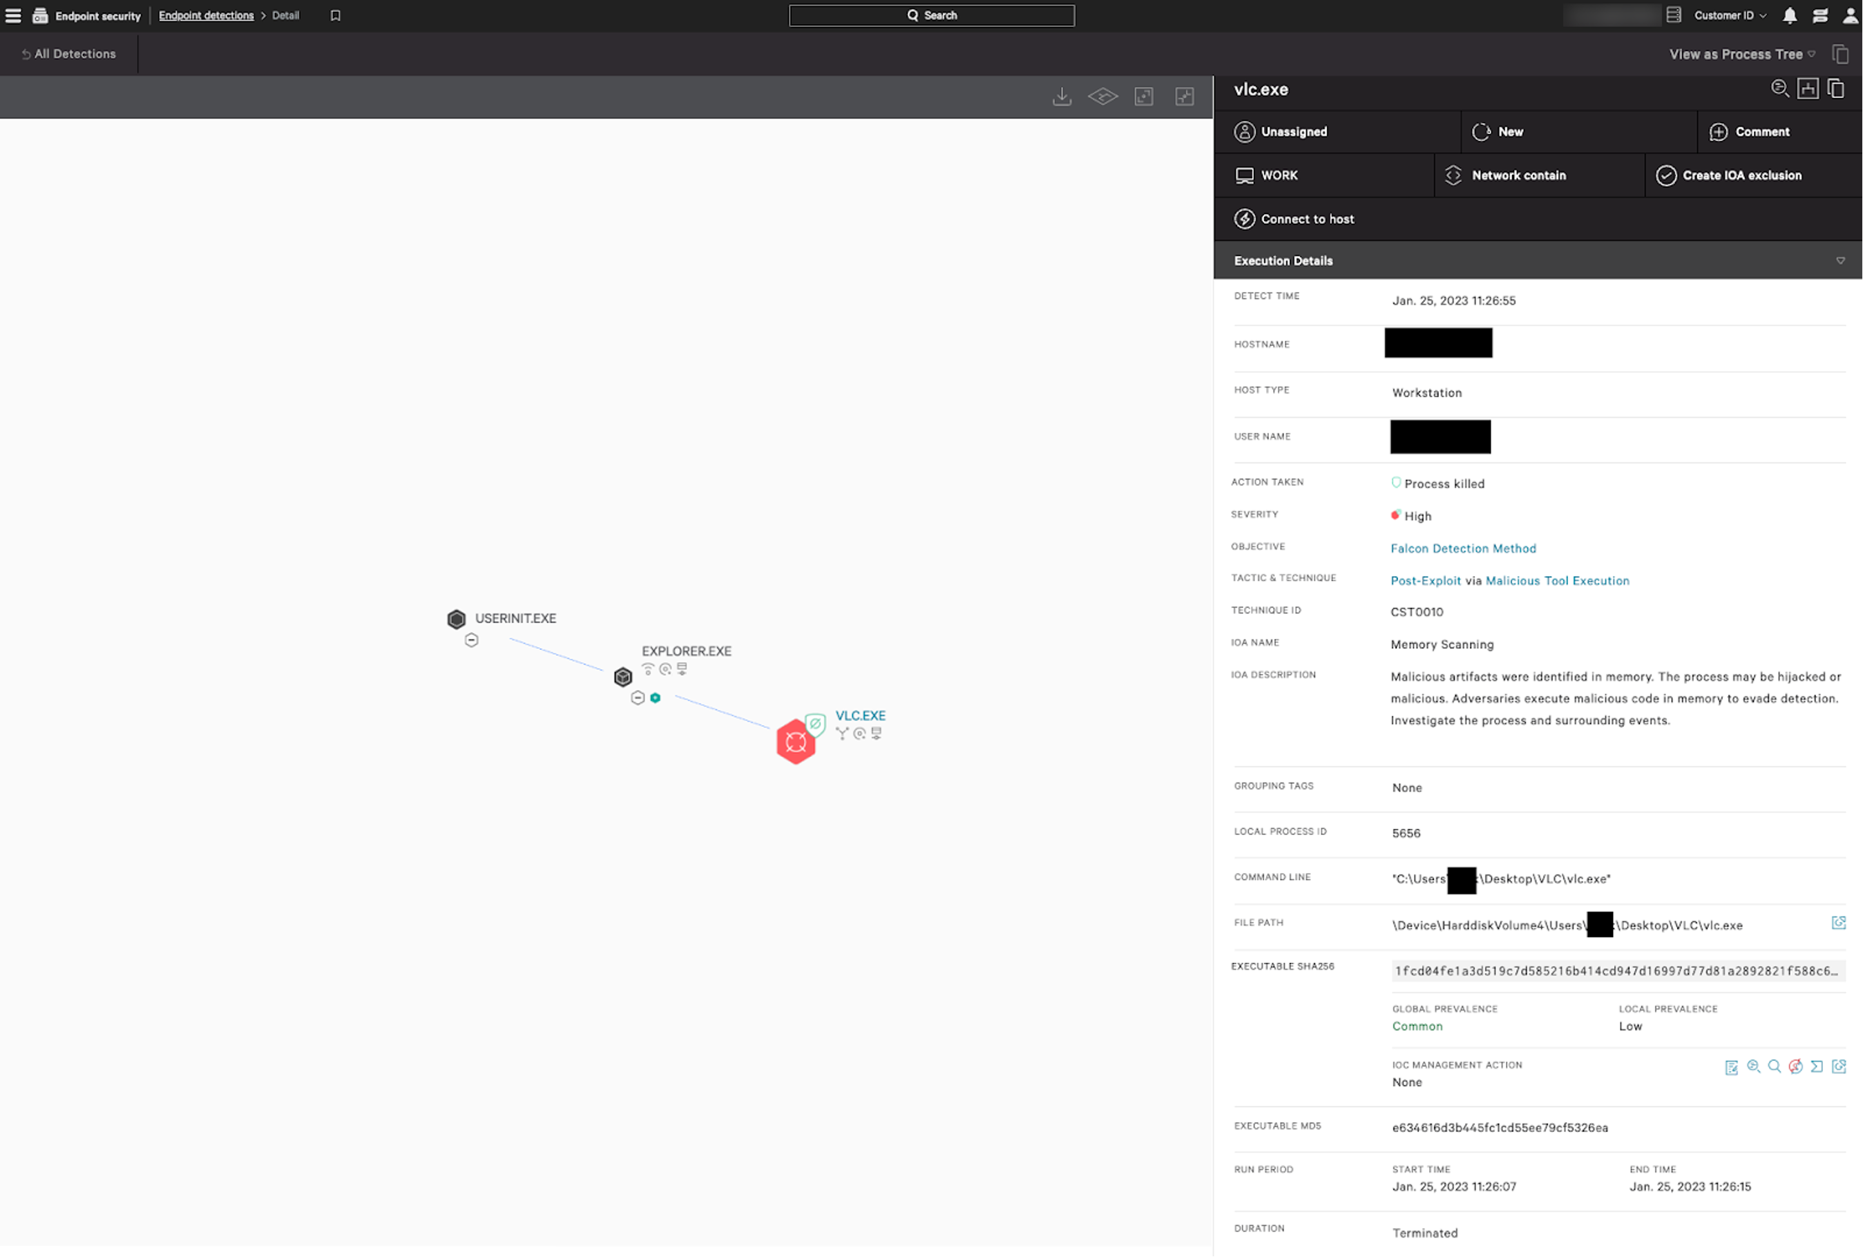Bookmark this detection page
This screenshot has width=1863, height=1257.
tap(336, 15)
